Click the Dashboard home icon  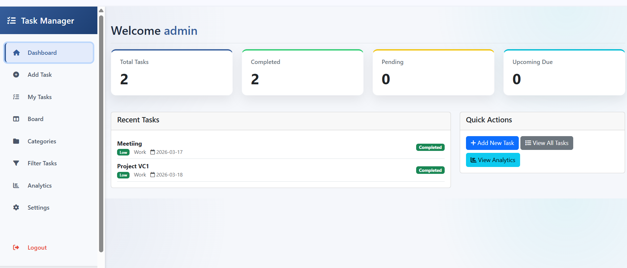pyautogui.click(x=16, y=53)
